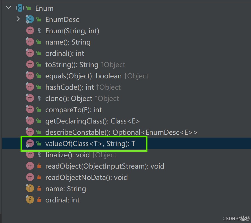Screen dimensions: 251x223
Task: Click the lock icon beside readObjectNoData()
Action: pos(39,177)
